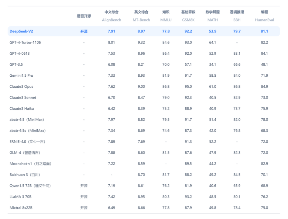This screenshot has width=288, height=219.
Task: Click the Mixtral 8x22B model name
Action: point(21,208)
